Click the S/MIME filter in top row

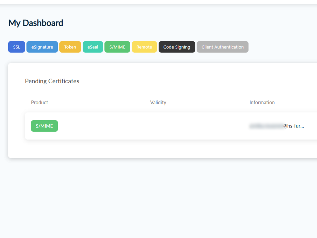[117, 47]
